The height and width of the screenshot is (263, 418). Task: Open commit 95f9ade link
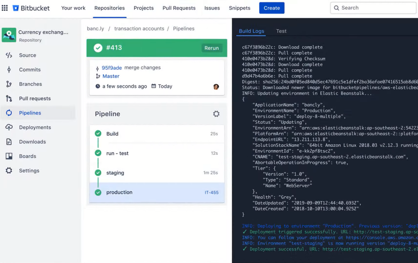click(x=112, y=68)
